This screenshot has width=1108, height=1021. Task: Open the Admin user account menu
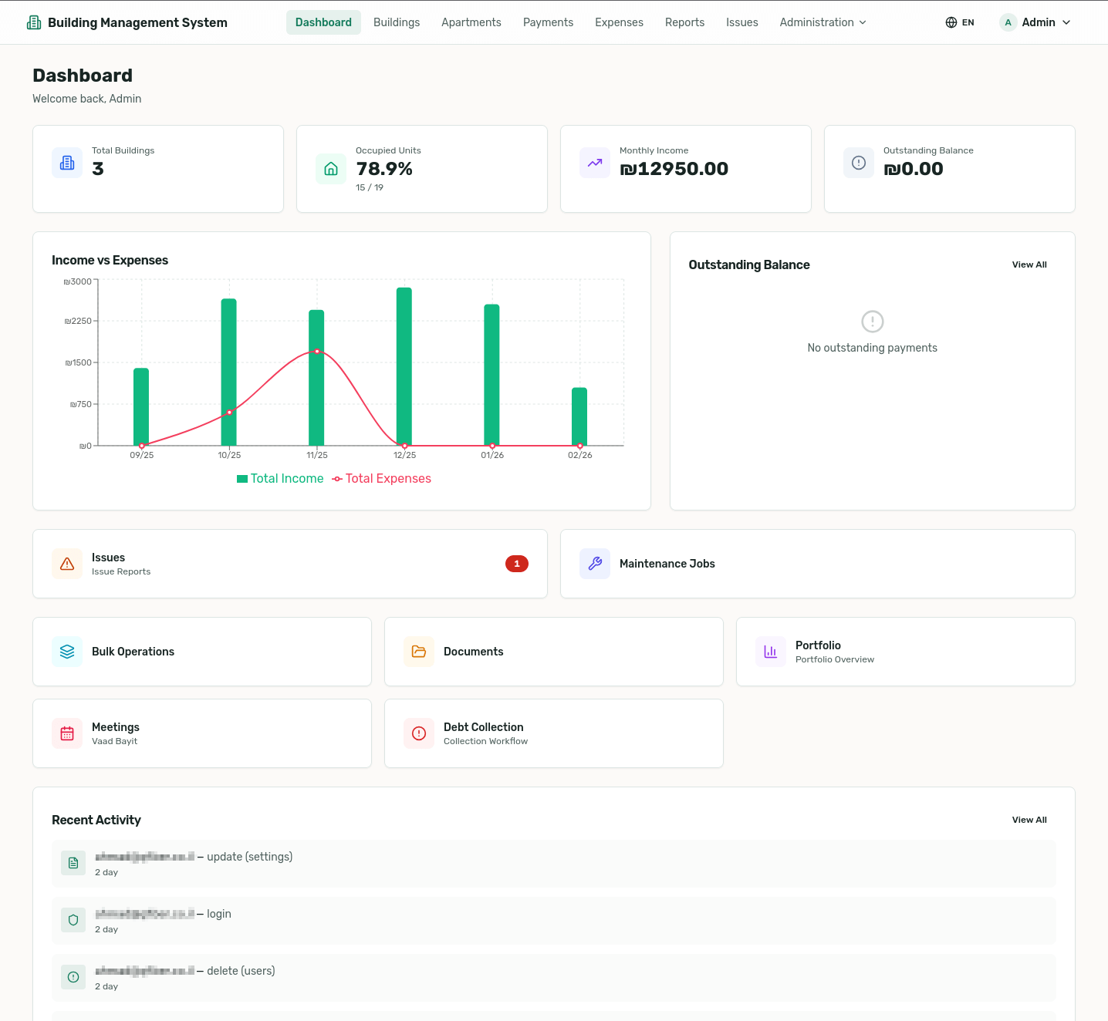tap(1035, 22)
